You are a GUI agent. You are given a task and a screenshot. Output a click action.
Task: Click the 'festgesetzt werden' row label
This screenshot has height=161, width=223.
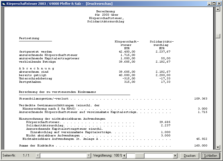pos(35,52)
